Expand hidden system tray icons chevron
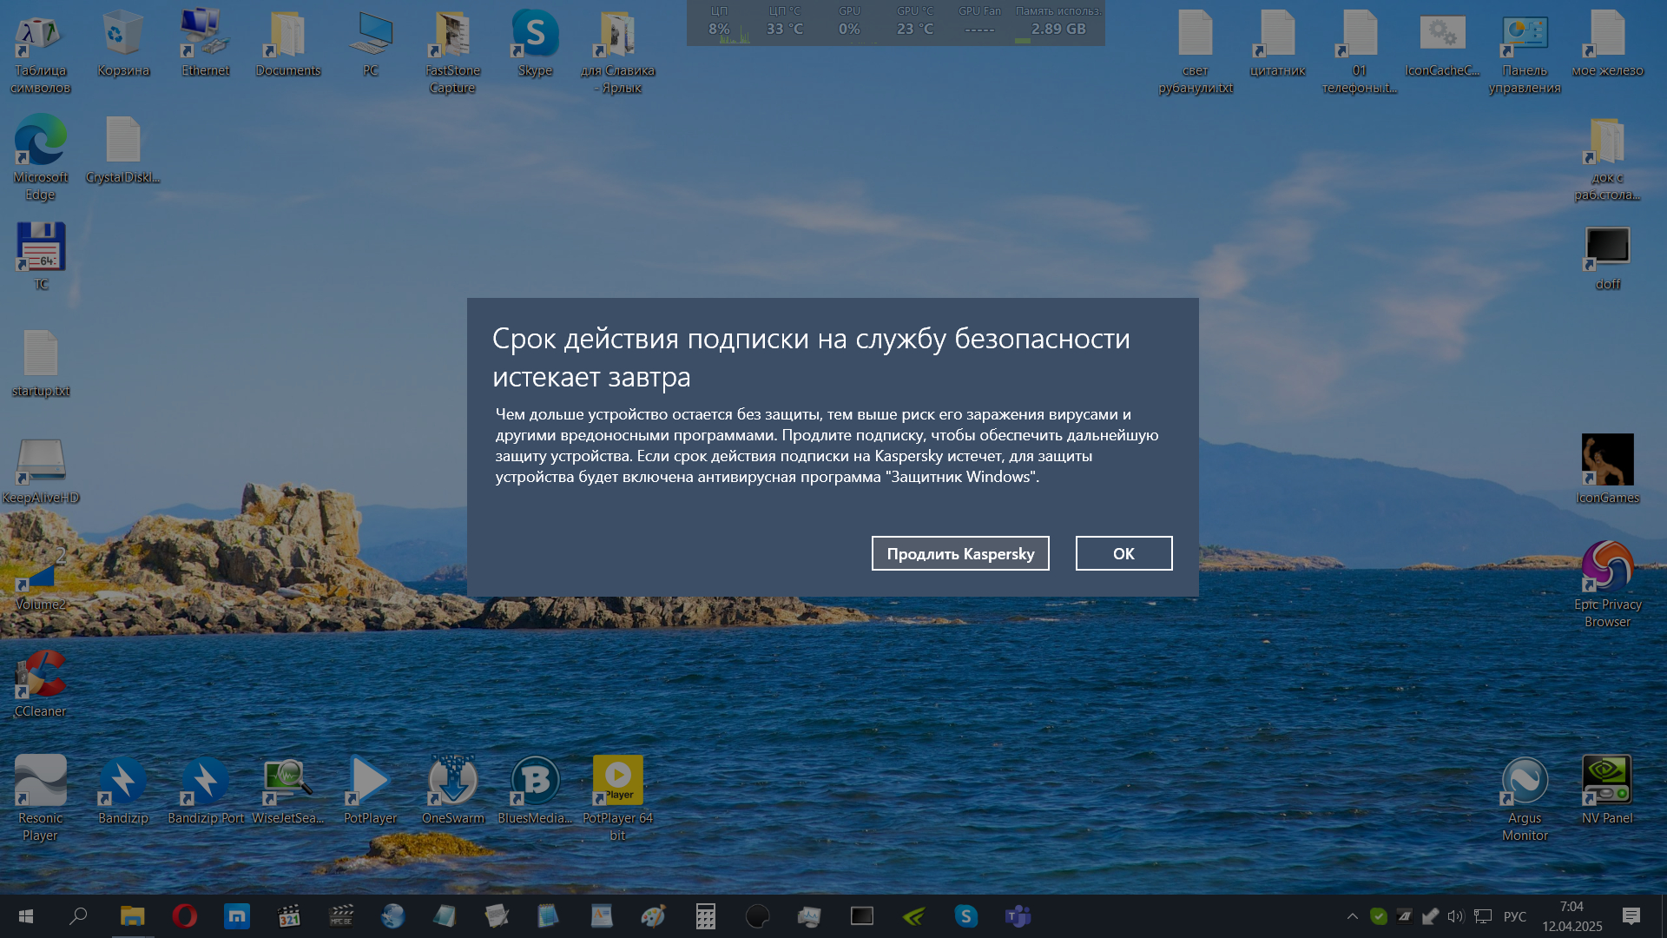This screenshot has height=938, width=1667. coord(1352,915)
